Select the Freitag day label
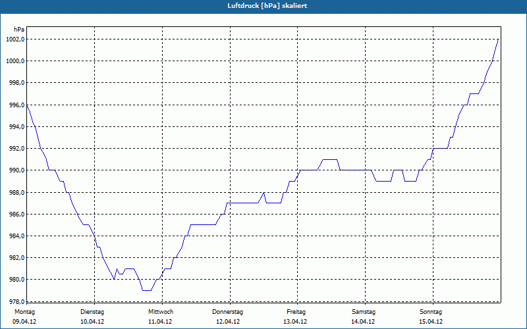The image size is (527, 329). [296, 312]
